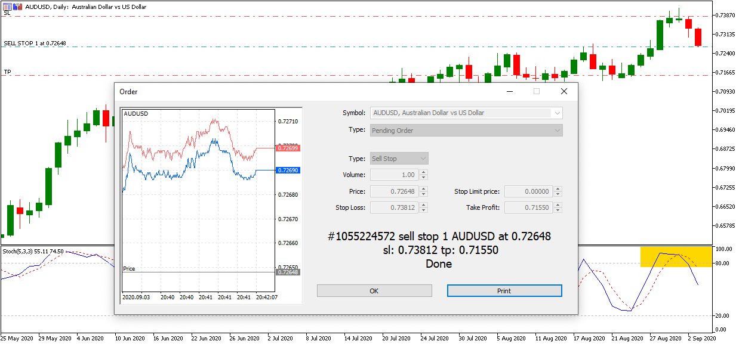Decrease Stop Loss with the down arrow

pyautogui.click(x=424, y=210)
